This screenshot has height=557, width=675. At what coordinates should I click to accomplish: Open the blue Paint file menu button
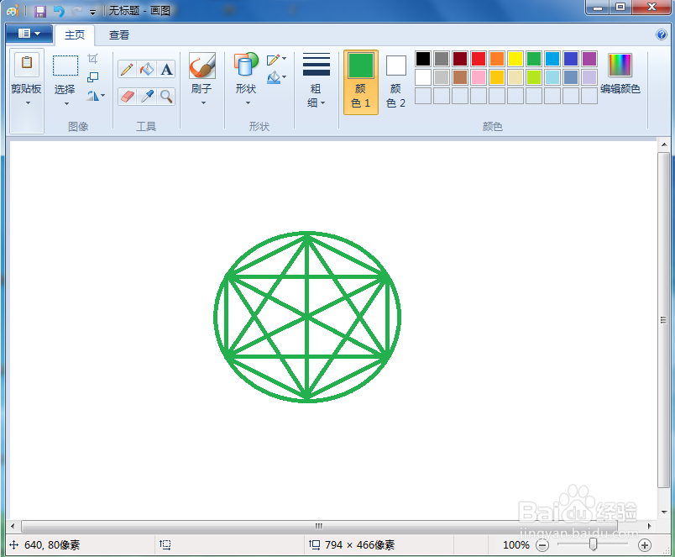tap(29, 34)
